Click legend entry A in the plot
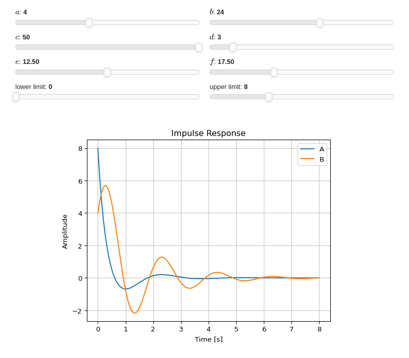 click(x=312, y=149)
